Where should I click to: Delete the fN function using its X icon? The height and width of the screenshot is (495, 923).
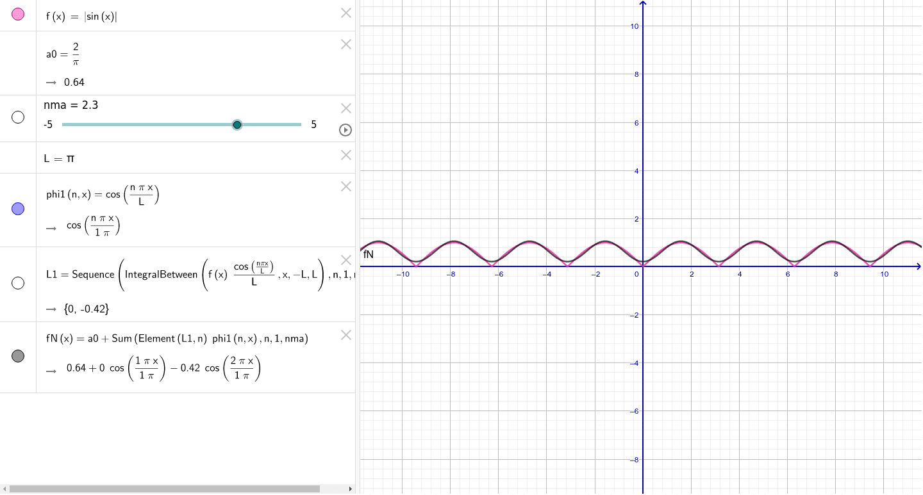point(345,335)
